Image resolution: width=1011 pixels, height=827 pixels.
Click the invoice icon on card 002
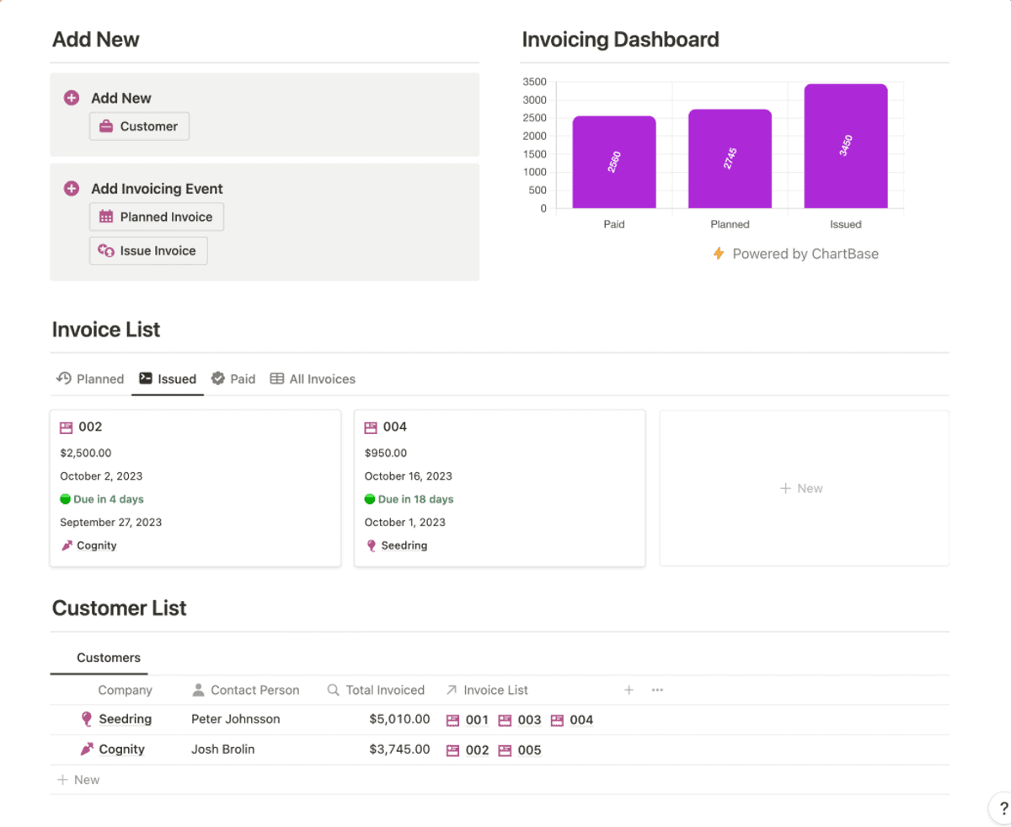(x=67, y=427)
